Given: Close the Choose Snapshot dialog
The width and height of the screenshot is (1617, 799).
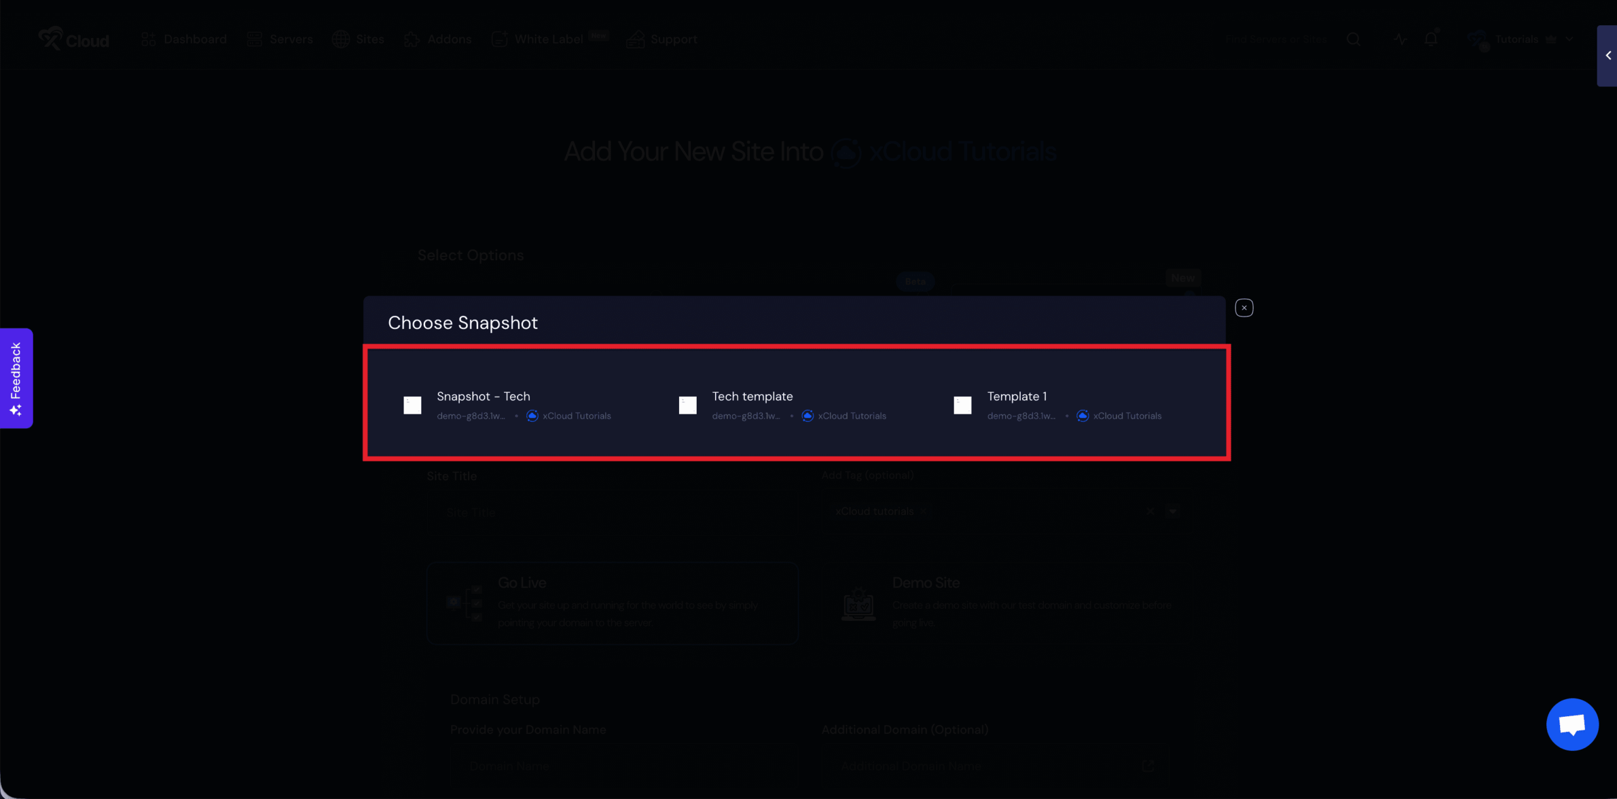Looking at the screenshot, I should coord(1244,308).
